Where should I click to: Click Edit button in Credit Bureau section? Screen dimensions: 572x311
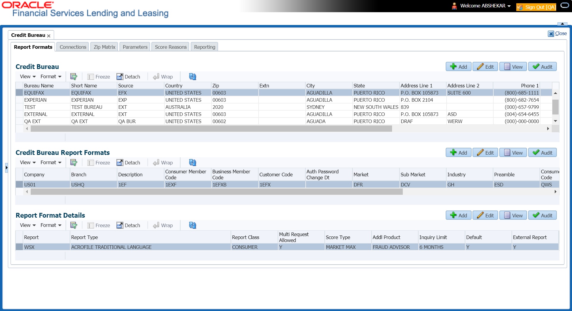pyautogui.click(x=485, y=67)
